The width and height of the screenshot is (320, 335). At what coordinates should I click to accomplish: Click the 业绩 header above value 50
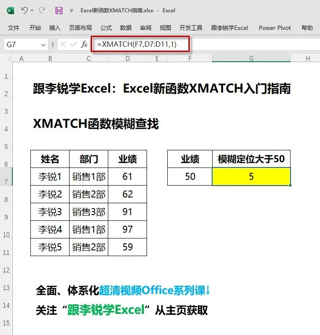[190, 159]
